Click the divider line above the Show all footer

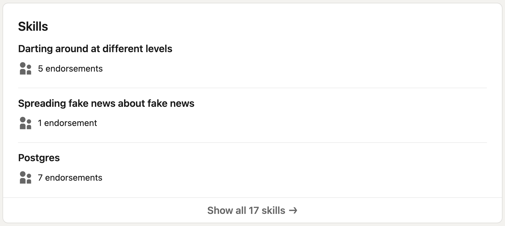[252, 198]
